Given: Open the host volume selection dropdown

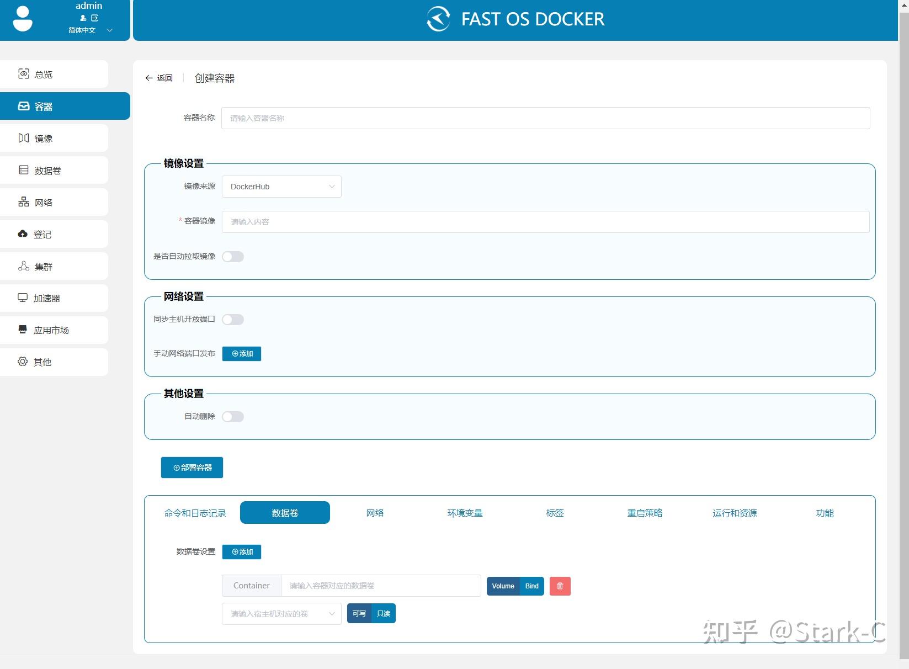Looking at the screenshot, I should pyautogui.click(x=281, y=613).
